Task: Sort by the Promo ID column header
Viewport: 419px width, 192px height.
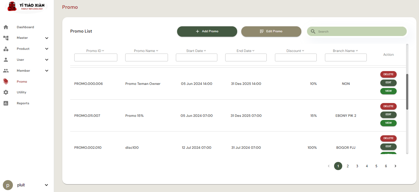Action: pos(95,51)
